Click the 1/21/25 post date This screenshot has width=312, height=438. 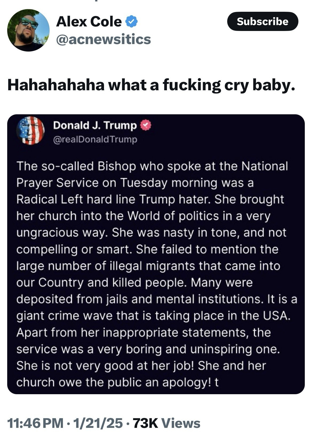[x=98, y=423]
